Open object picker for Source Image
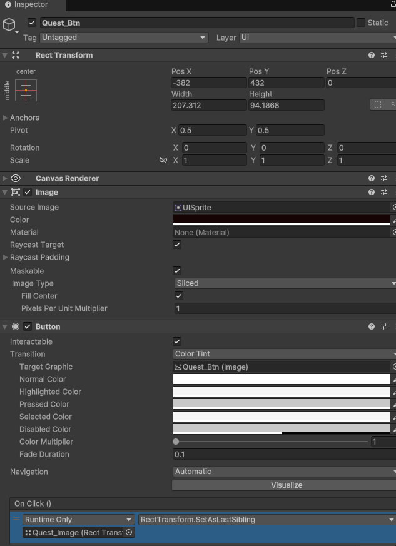The height and width of the screenshot is (546, 396). click(x=394, y=207)
